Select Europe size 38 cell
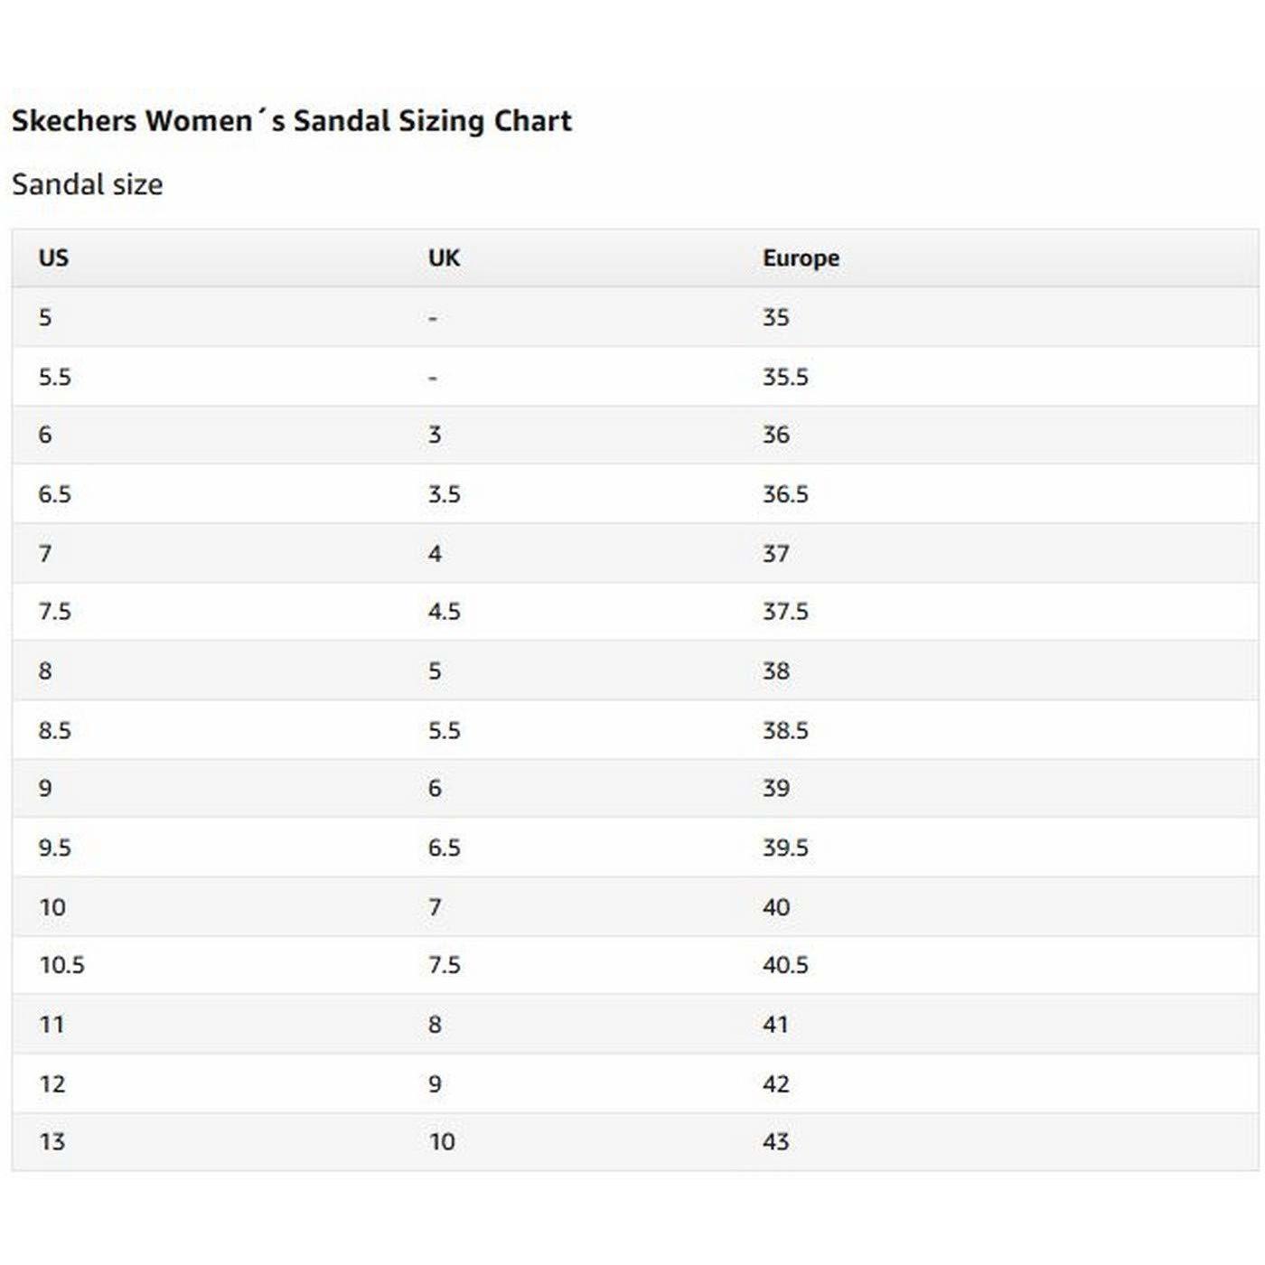 (x=775, y=670)
